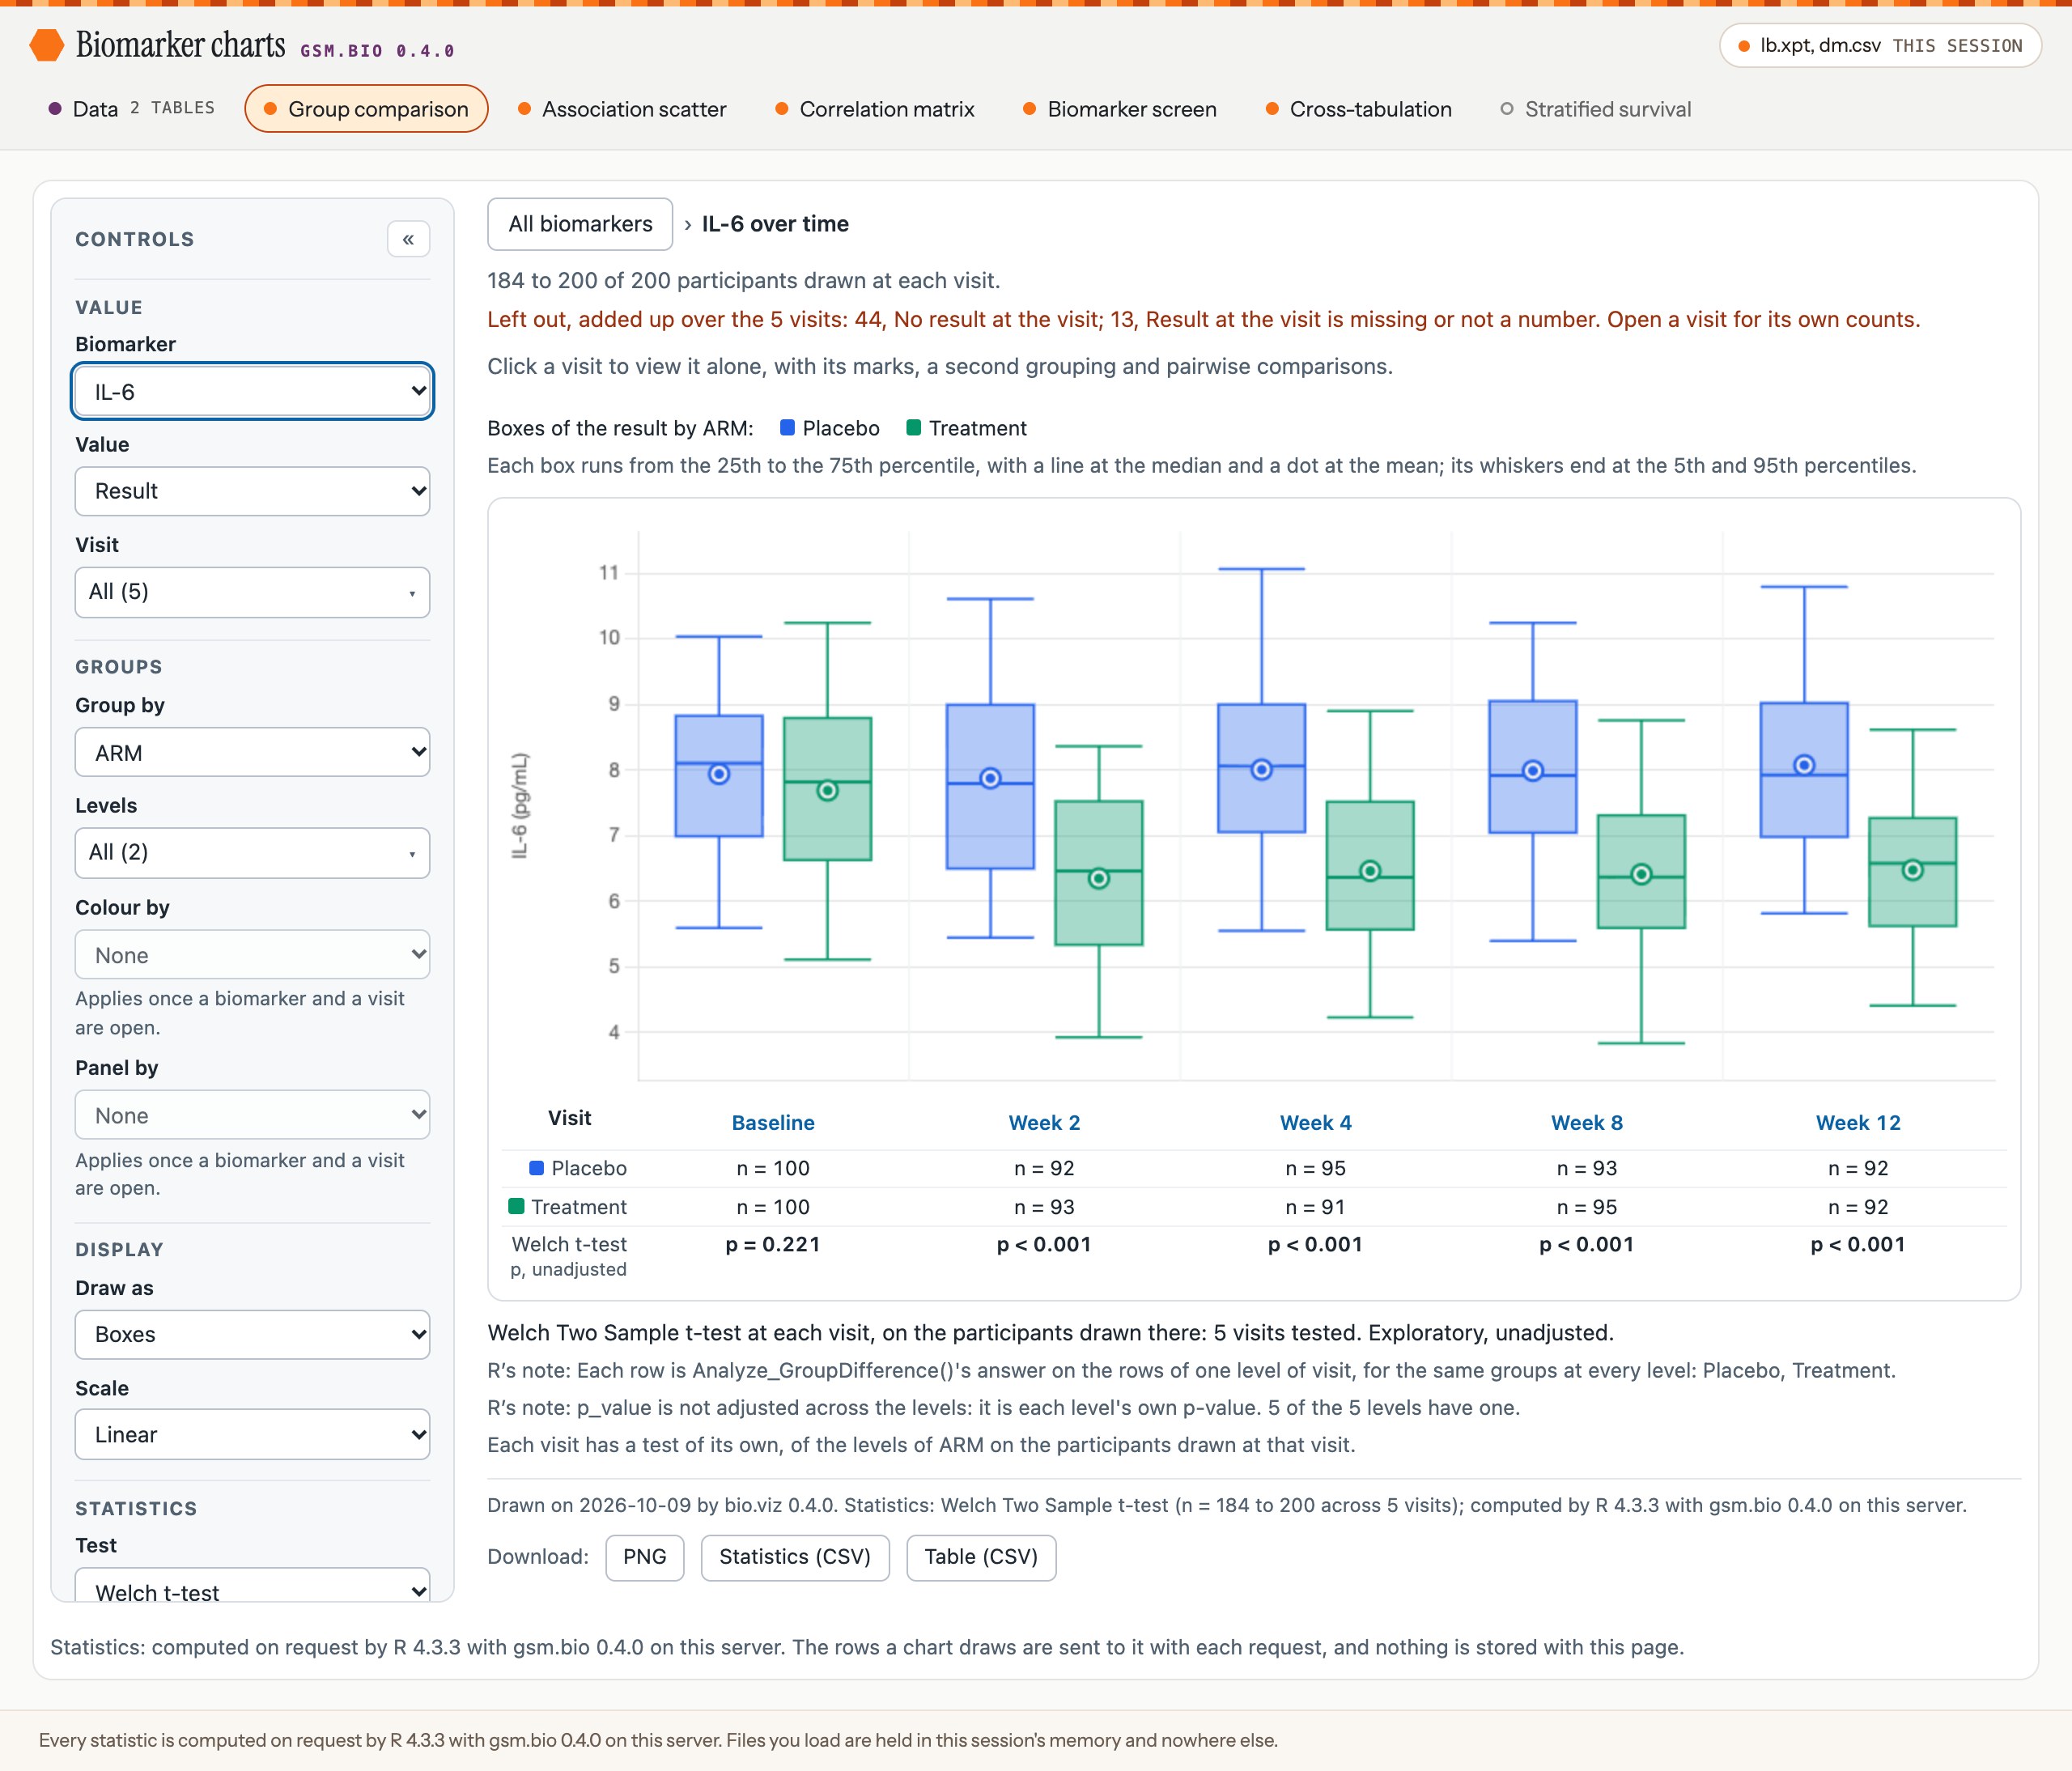Open the Biomarker IL-6 dropdown
Screen dimensions: 2072x1771
tap(252, 391)
